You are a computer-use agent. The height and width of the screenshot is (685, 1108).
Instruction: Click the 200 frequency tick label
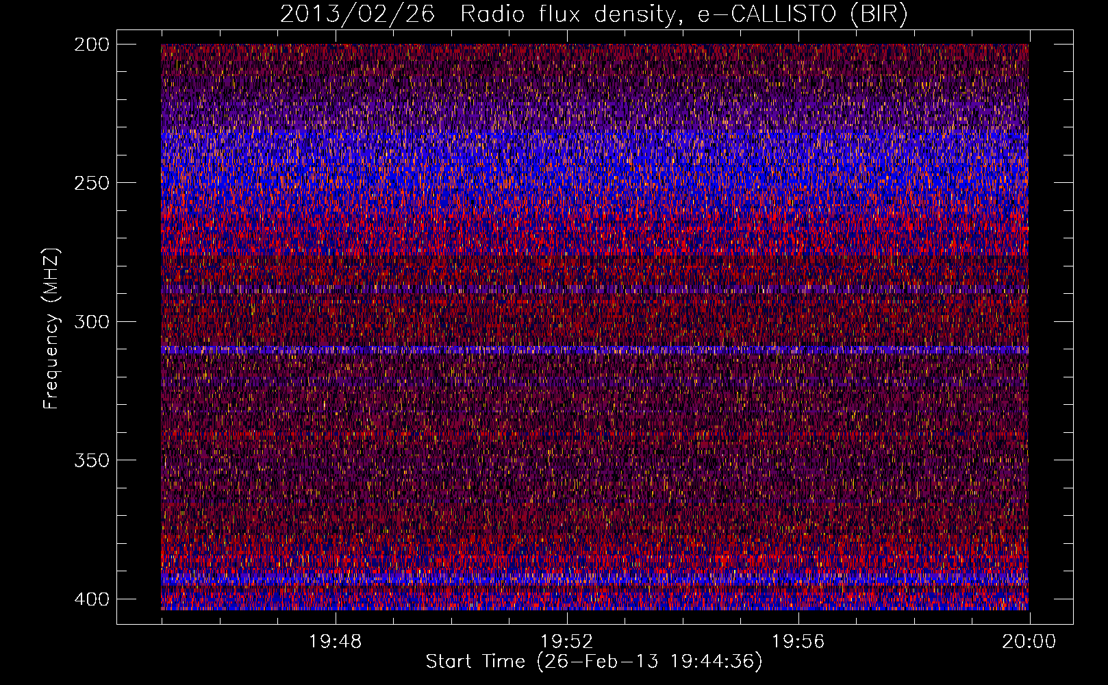[x=91, y=45]
